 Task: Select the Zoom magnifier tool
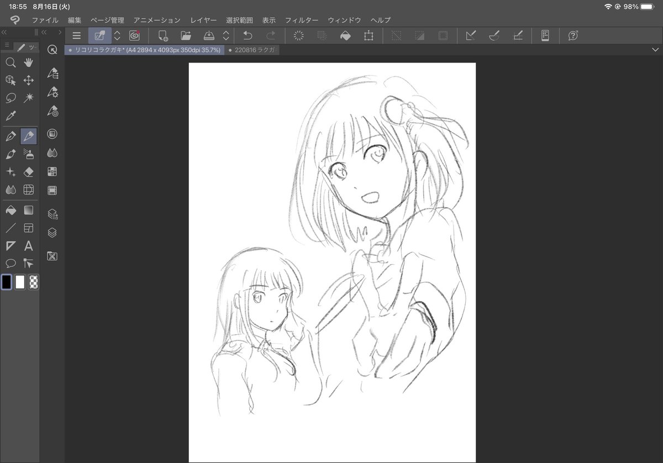click(10, 62)
